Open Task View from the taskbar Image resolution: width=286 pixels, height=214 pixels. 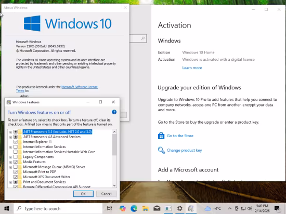tap(109, 208)
